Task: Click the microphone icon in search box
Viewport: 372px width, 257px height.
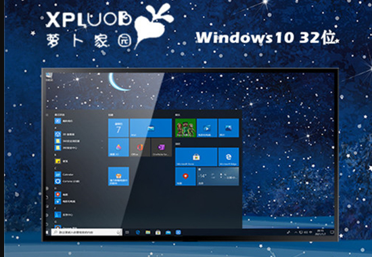Action: pos(118,232)
